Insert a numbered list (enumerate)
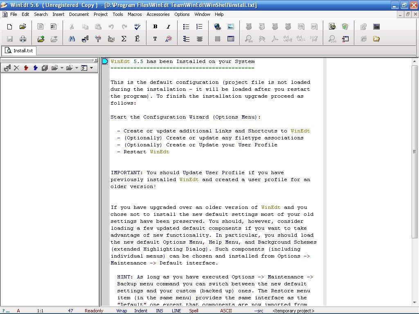The height and width of the screenshot is (314, 419). (199, 27)
